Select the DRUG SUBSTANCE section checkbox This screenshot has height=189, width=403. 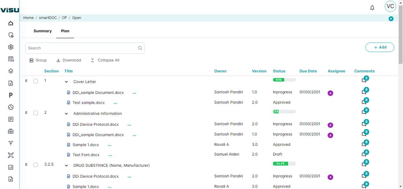click(x=36, y=165)
